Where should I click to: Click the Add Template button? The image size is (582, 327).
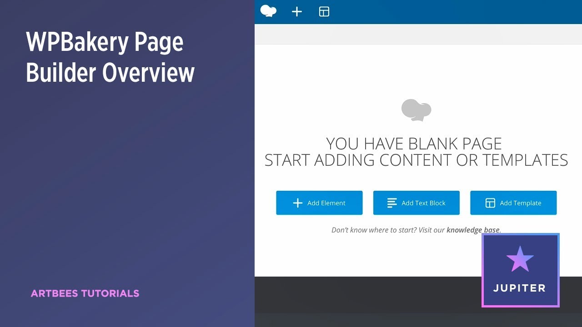[x=513, y=203]
